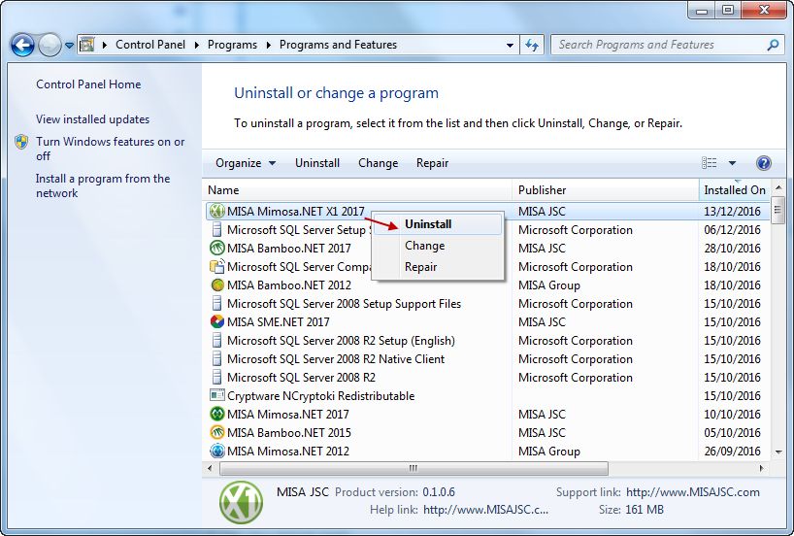Select Microsoft SQL Server 2008 R2 Native Client
Viewport: 794px width, 536px height.
[336, 359]
